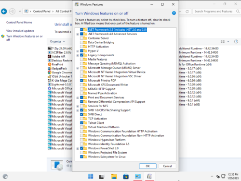Open the Organize dropdown menu

(57, 41)
